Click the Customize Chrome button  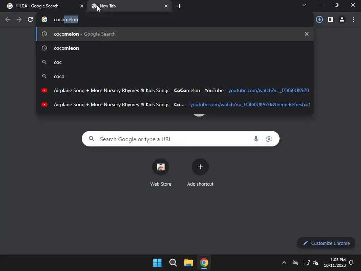click(326, 243)
